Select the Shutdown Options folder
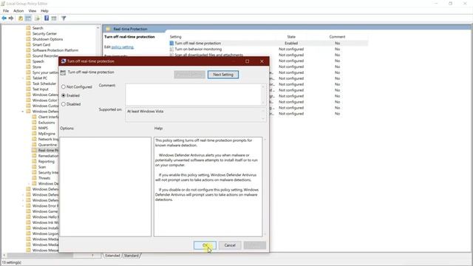This screenshot has height=266, width=473. click(x=47, y=39)
